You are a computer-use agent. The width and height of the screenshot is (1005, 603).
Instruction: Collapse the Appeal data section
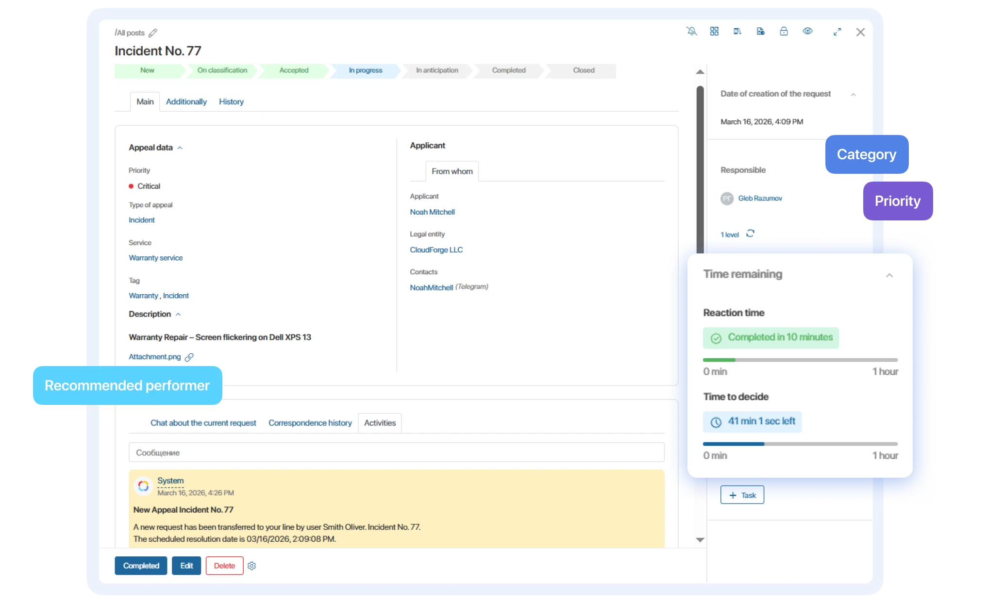[180, 148]
